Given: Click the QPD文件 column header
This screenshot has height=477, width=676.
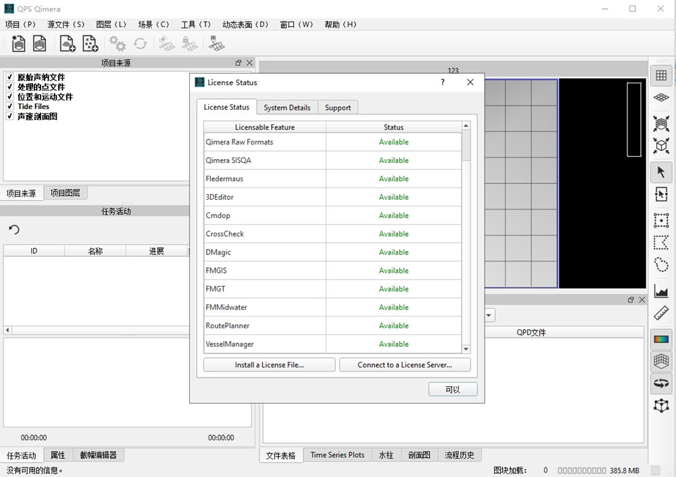Looking at the screenshot, I should 531,332.
